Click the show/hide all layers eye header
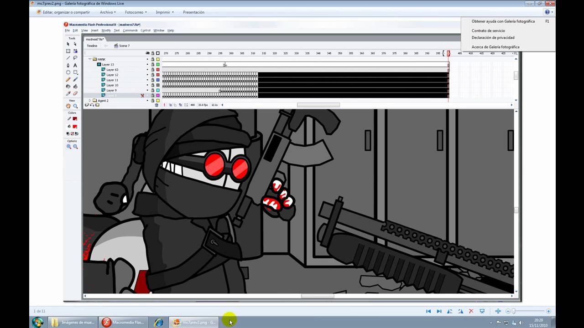Viewport: 584px width, 328px height. coord(147,53)
